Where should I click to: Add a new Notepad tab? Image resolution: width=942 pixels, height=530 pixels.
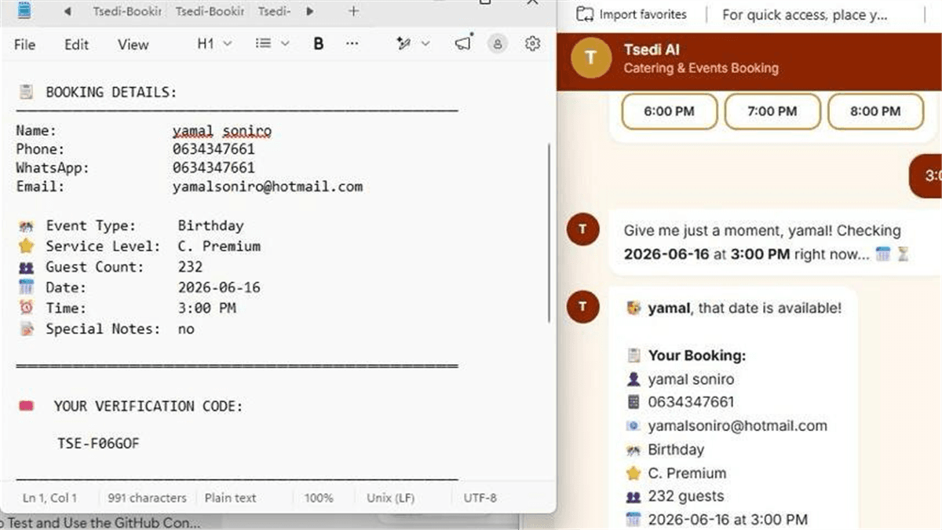coord(353,11)
